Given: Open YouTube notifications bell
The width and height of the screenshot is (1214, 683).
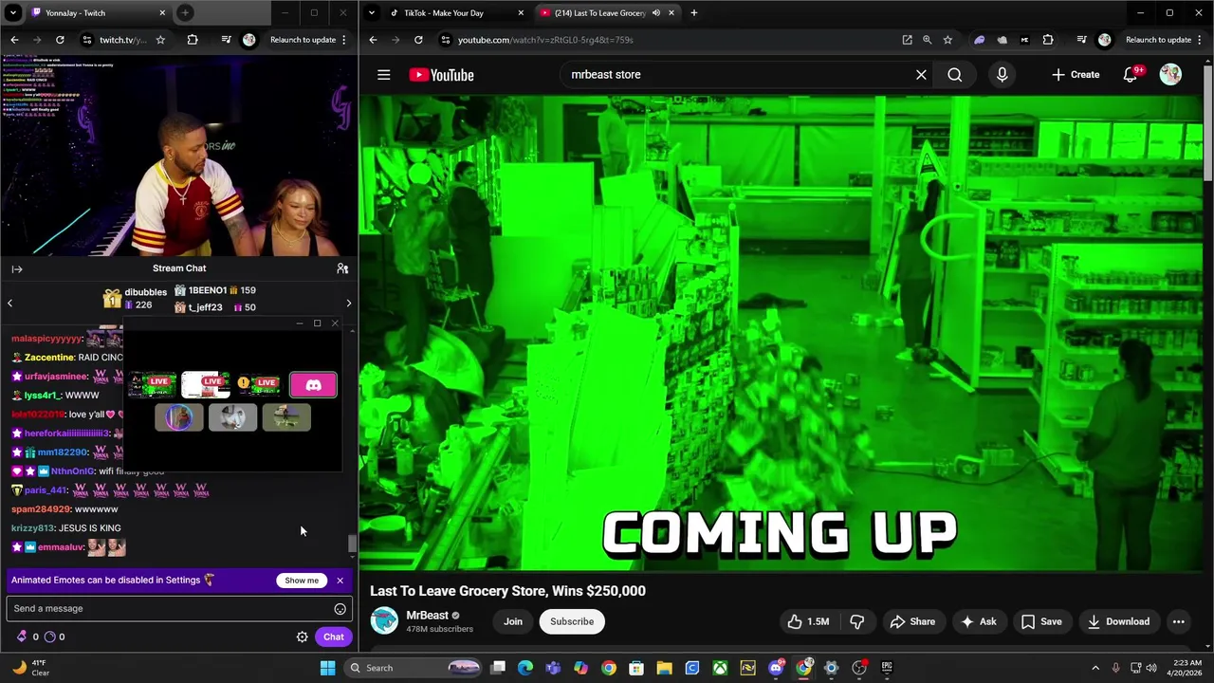Looking at the screenshot, I should 1131,75.
